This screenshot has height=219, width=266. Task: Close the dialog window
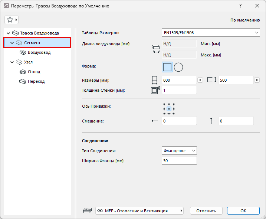(257, 6)
